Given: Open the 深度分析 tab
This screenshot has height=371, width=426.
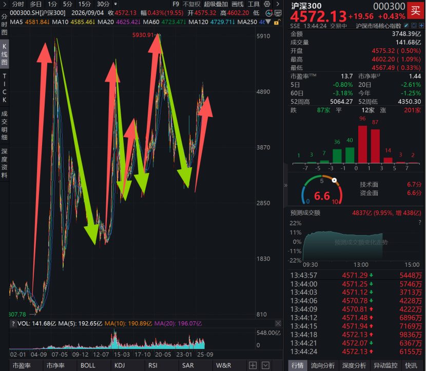Looking at the screenshot, I should click(354, 365).
